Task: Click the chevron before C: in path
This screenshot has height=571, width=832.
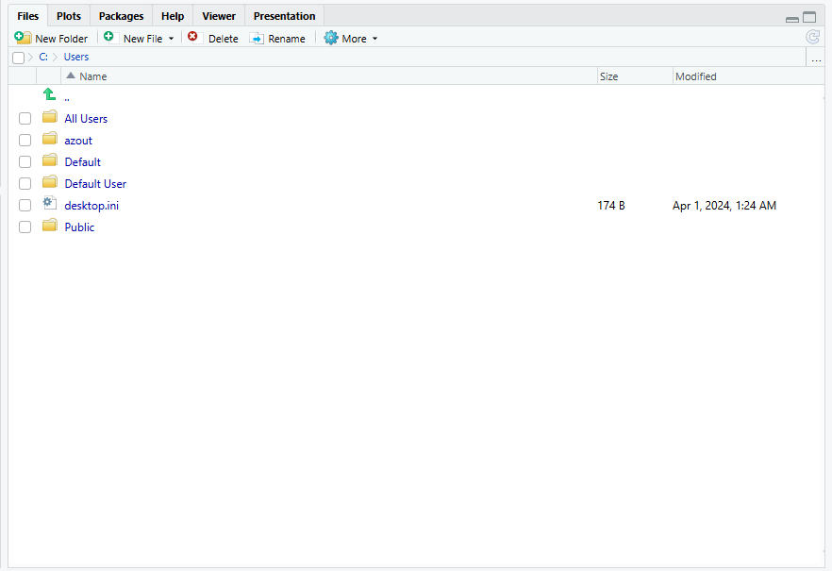Action: 31,57
